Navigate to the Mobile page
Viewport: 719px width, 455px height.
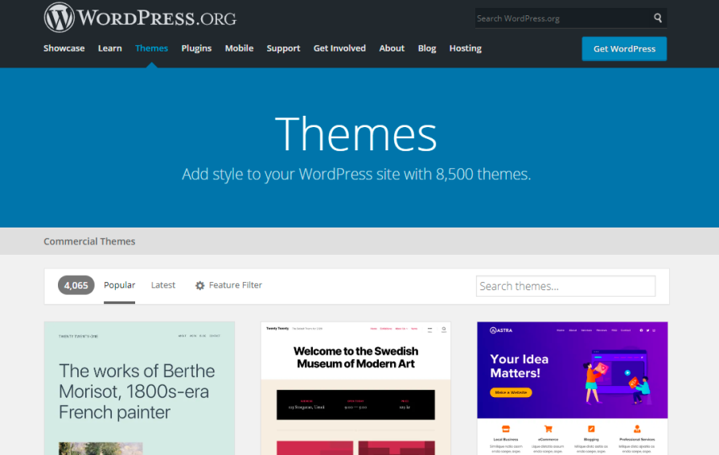coord(239,48)
